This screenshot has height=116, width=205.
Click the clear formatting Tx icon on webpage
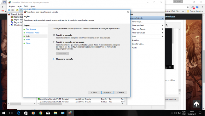point(167,26)
